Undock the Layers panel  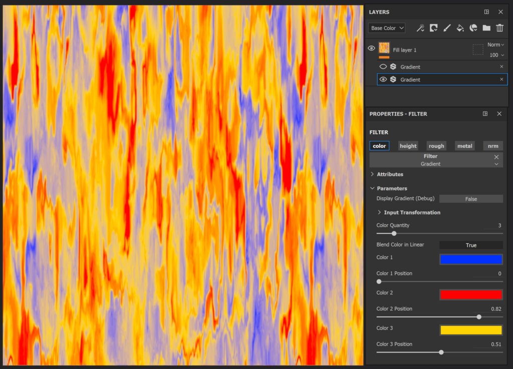486,12
